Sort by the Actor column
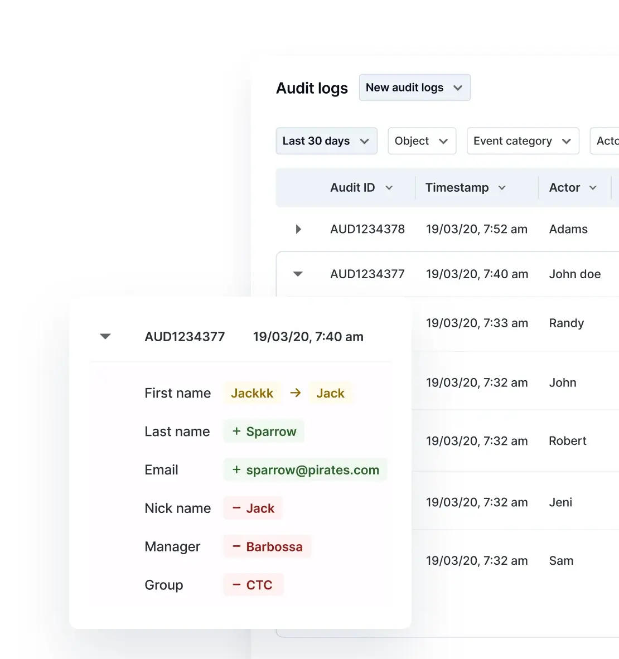Image resolution: width=619 pixels, height=659 pixels. tap(572, 187)
